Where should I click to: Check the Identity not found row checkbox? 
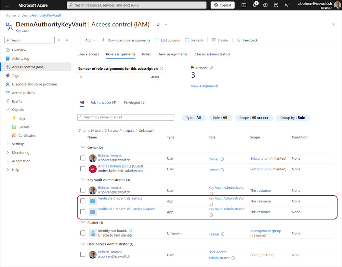pos(83,233)
